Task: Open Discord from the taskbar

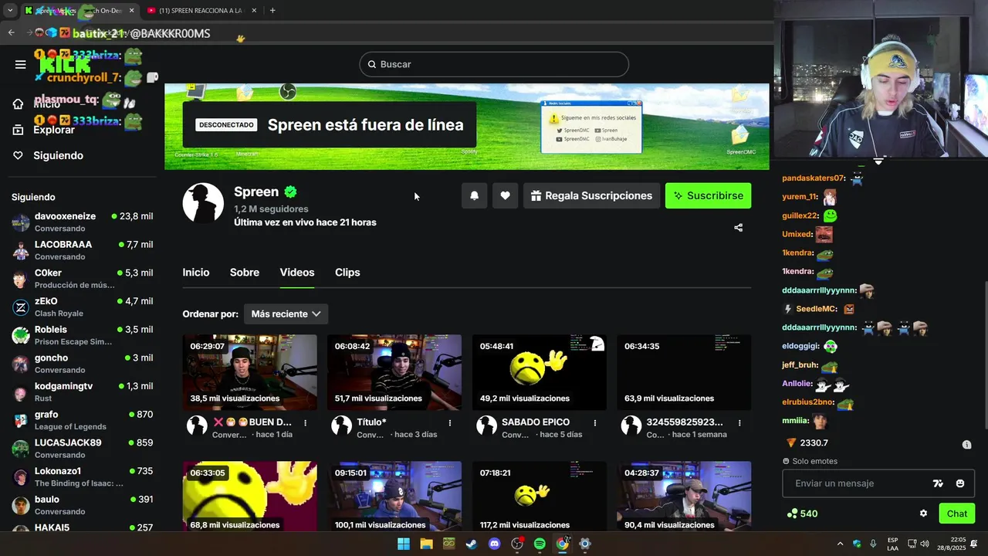Action: (494, 544)
